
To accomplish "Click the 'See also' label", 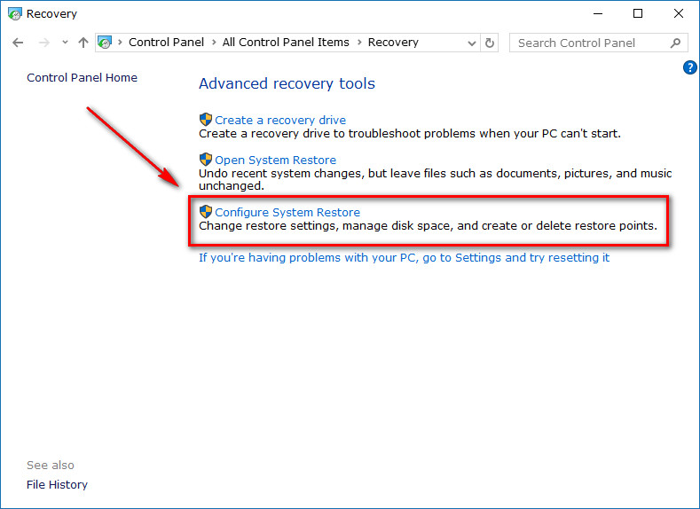I will (51, 466).
